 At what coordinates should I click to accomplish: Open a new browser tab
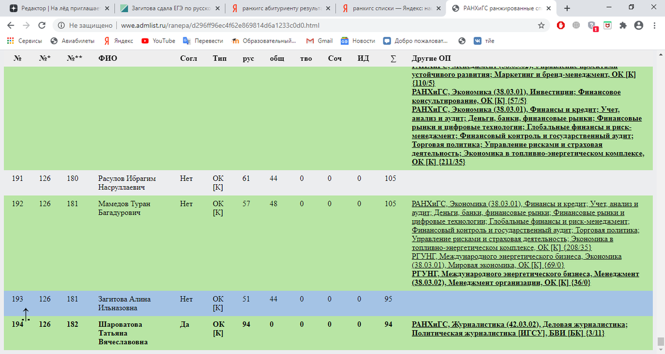[567, 8]
